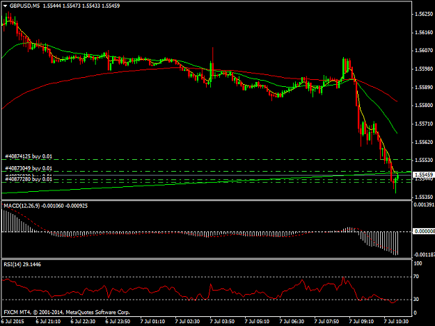Click the 6 Jul 2015 date label

(x=13, y=322)
